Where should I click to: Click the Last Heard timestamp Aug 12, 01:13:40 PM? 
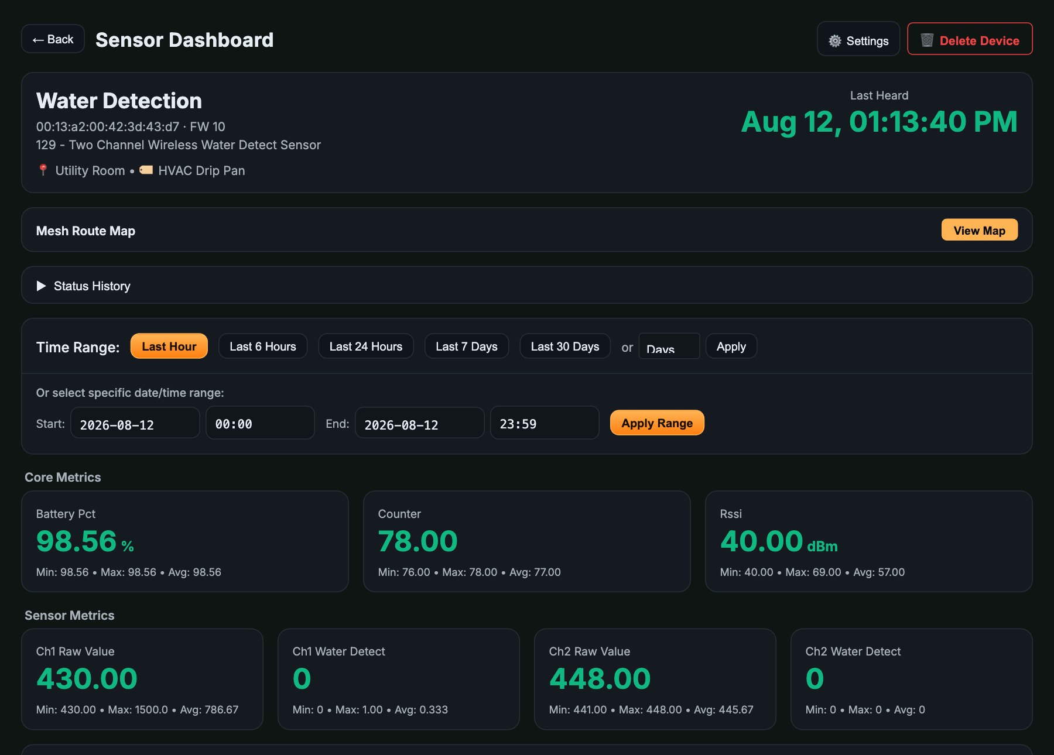click(879, 122)
